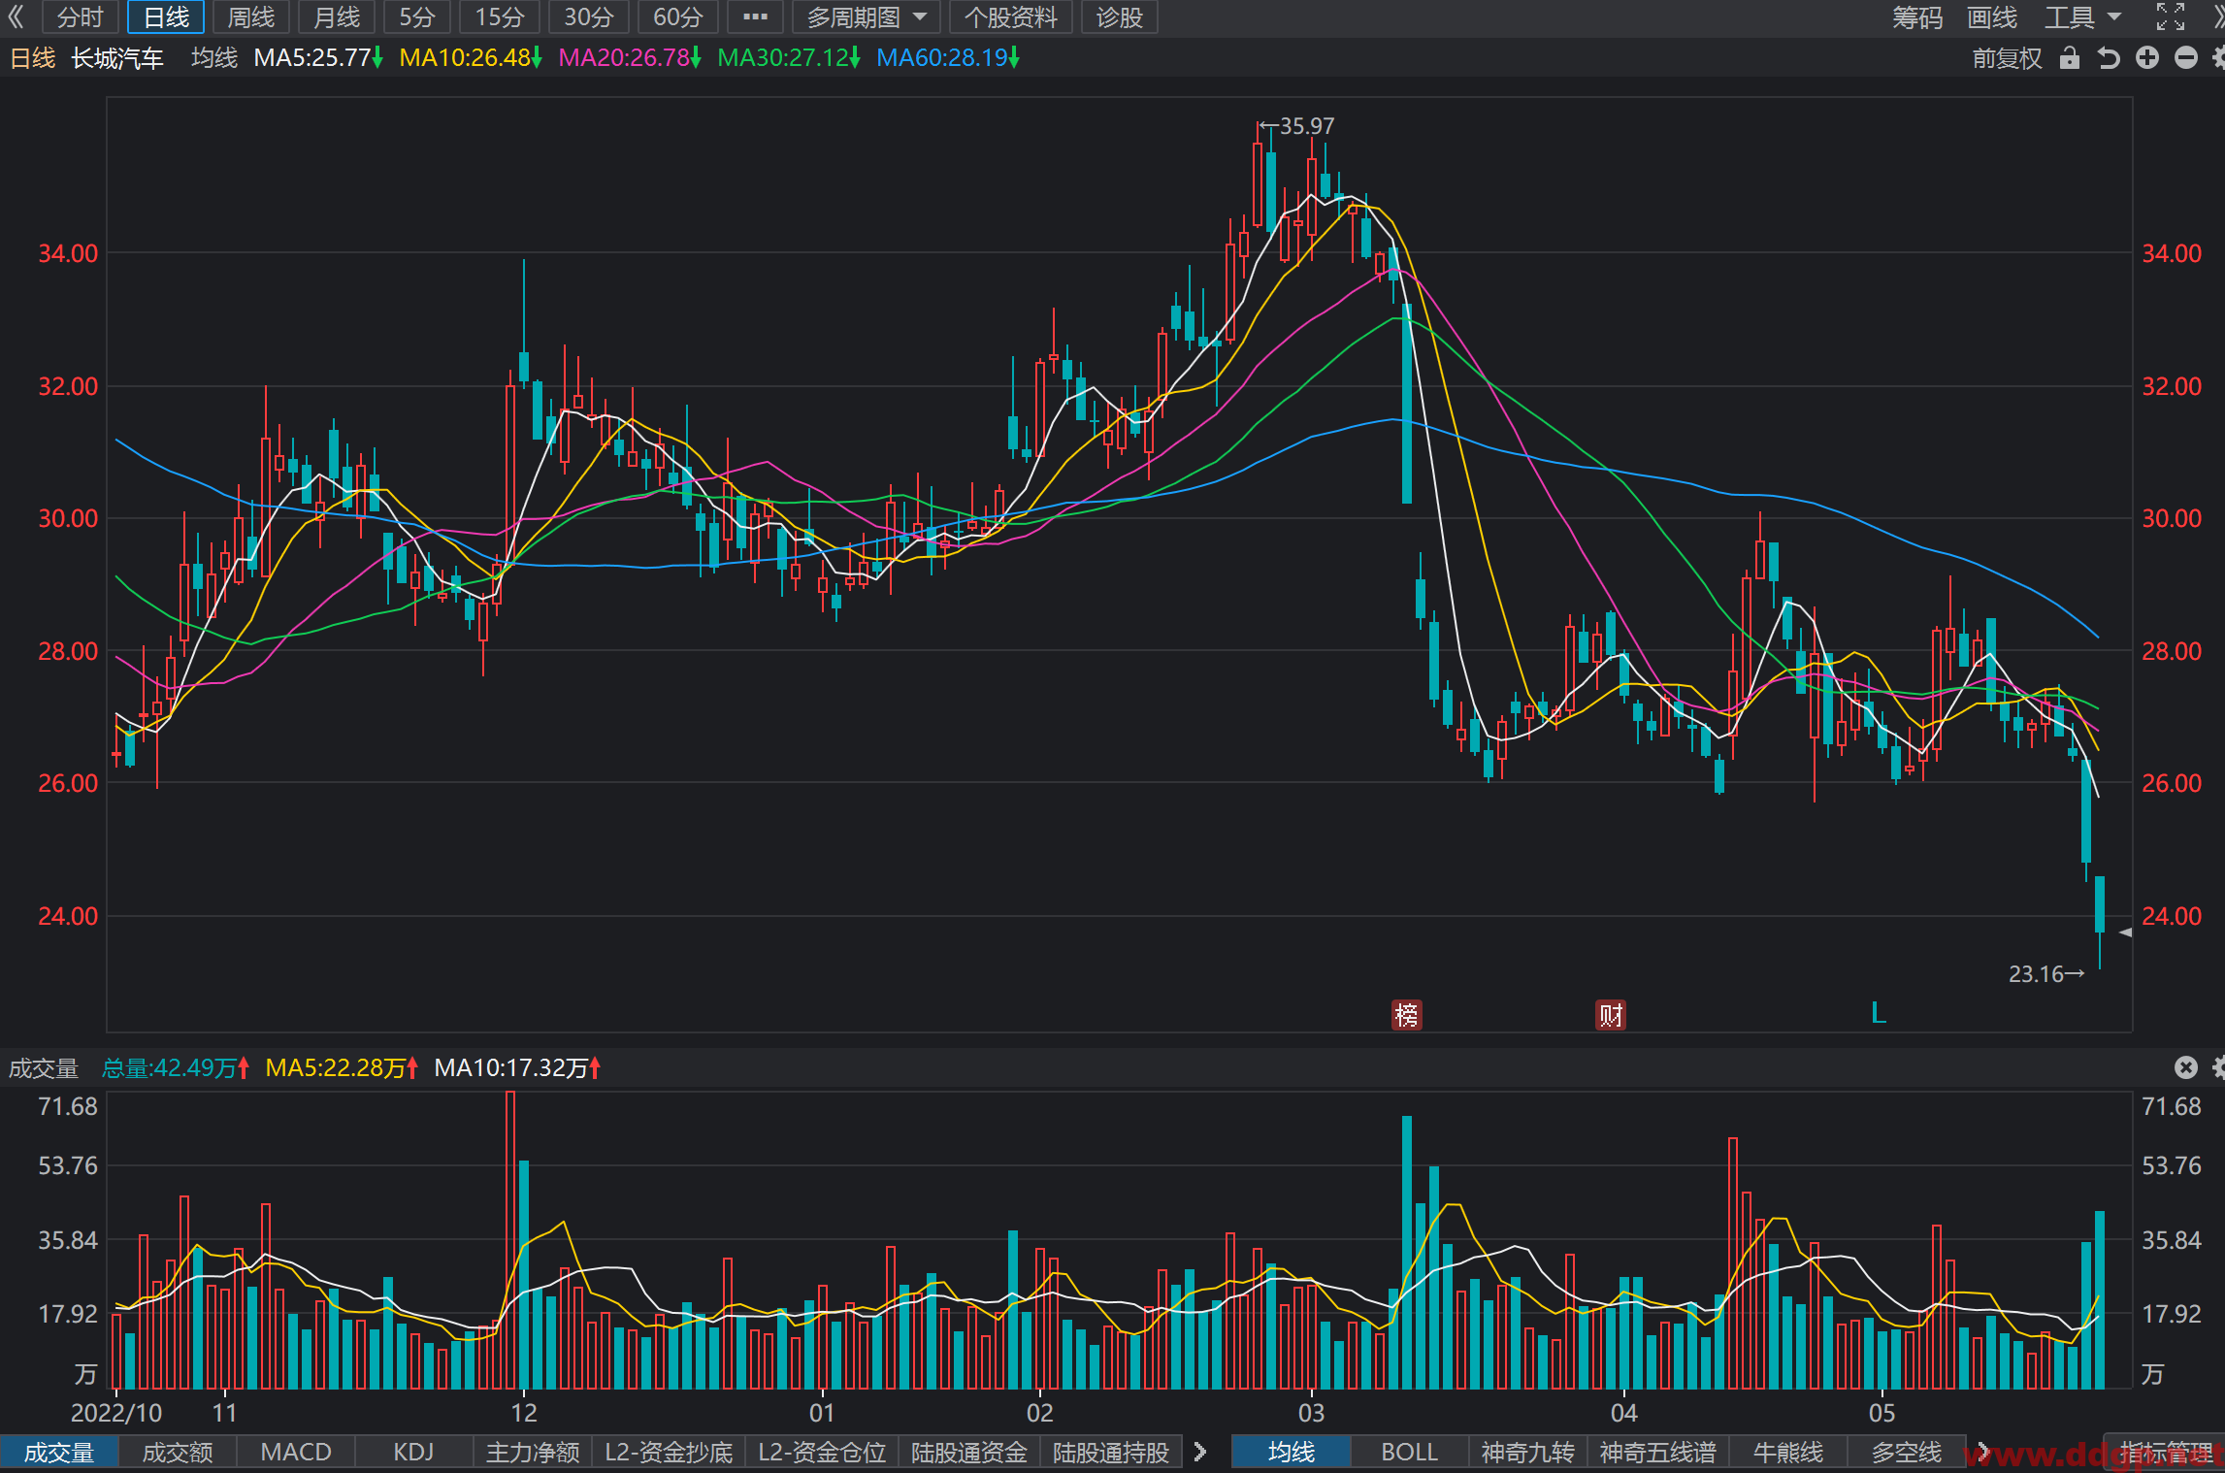Click the red 榜 marker on the chart
This screenshot has width=2225, height=1473.
[x=1407, y=1015]
